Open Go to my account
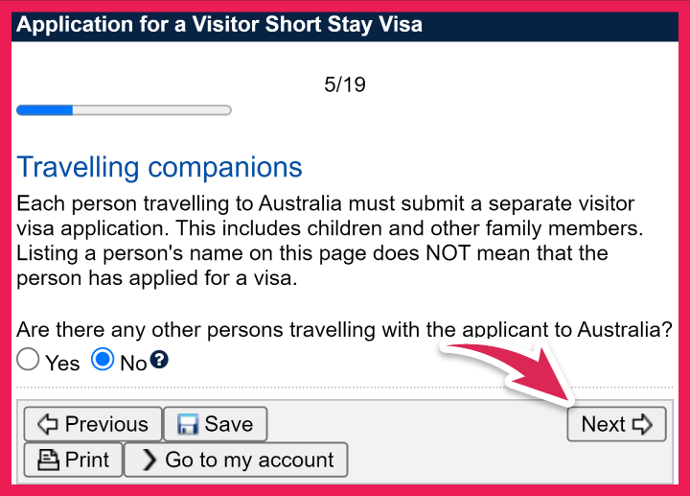 coord(236,461)
